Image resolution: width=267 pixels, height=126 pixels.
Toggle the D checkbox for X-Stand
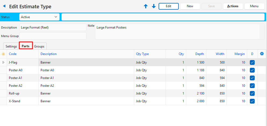pos(252,101)
